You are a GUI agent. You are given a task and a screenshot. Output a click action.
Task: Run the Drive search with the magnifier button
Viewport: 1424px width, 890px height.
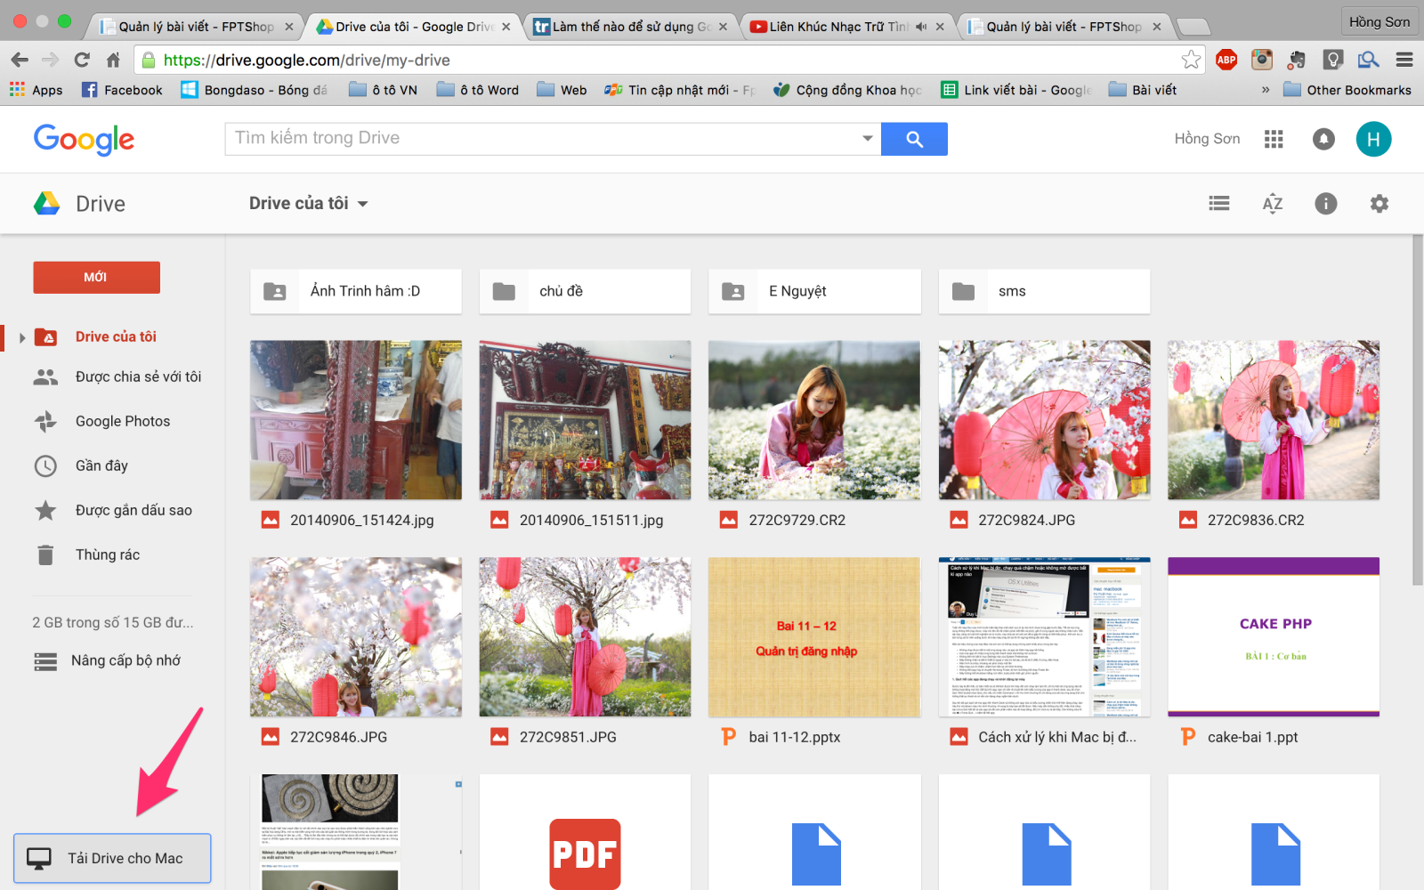tap(914, 139)
